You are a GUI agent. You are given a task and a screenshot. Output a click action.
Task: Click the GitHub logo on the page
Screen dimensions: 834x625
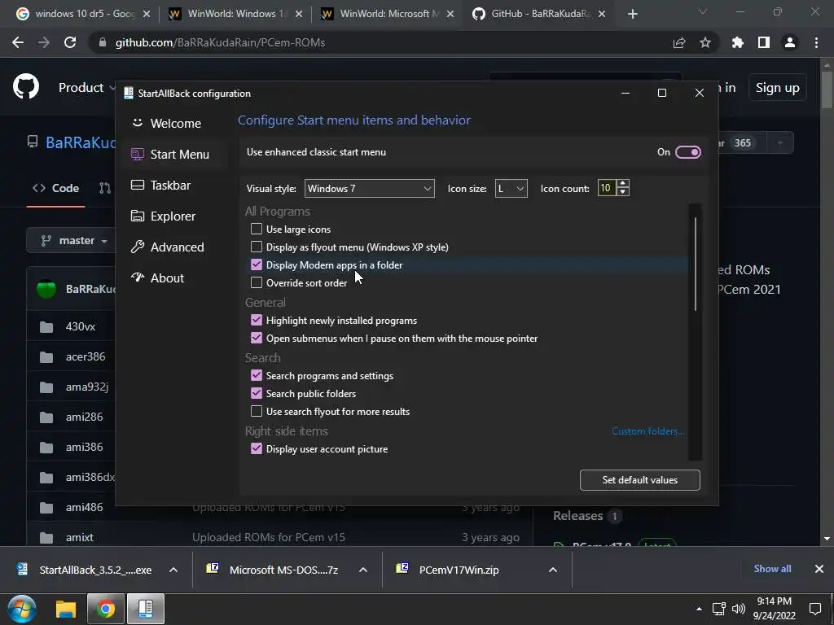[x=25, y=87]
